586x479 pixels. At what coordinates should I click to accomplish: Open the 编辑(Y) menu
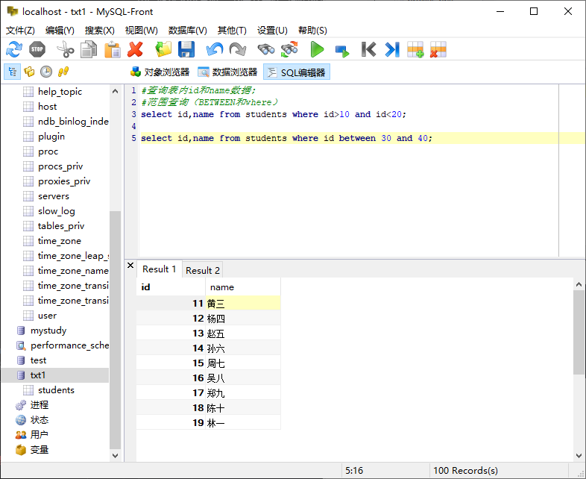point(60,31)
